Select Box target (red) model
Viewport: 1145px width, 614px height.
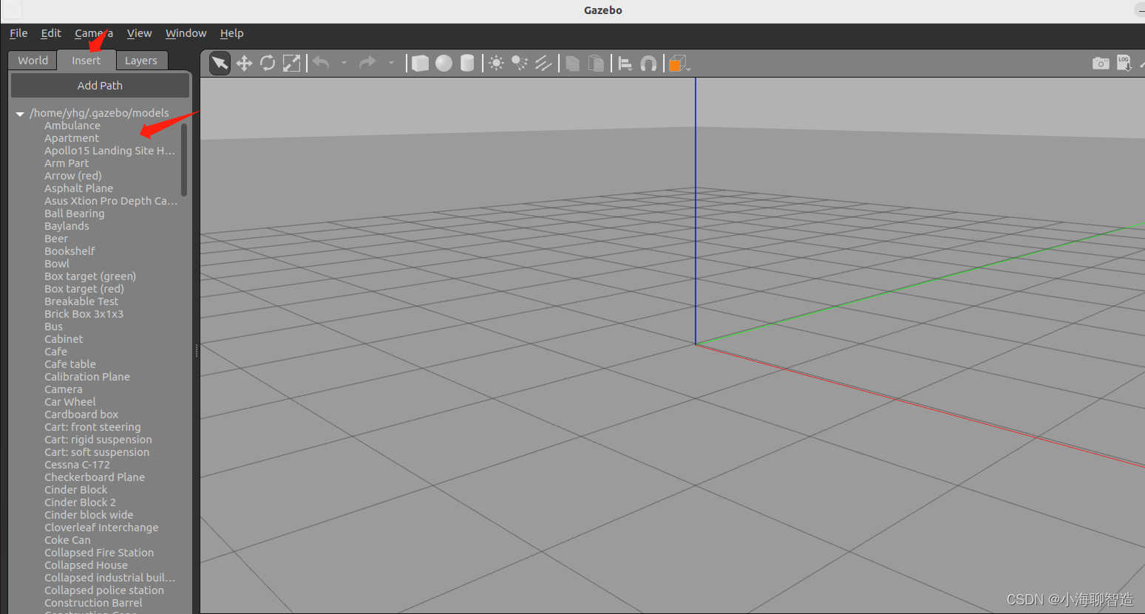(x=84, y=289)
